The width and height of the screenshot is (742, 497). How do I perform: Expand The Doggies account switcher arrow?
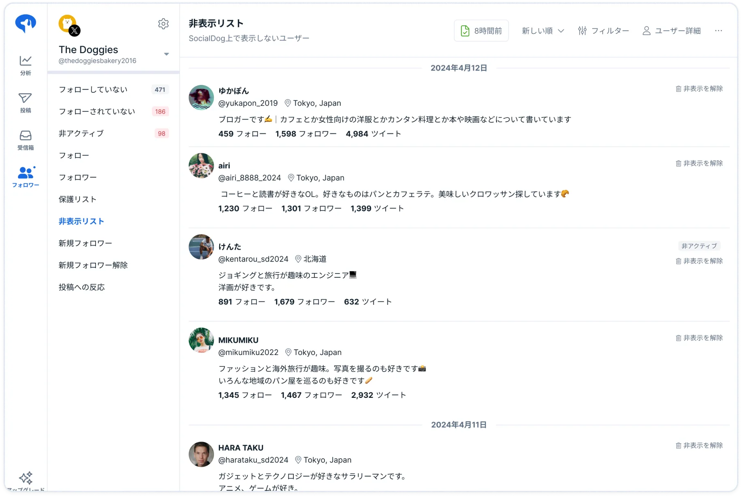tap(167, 54)
